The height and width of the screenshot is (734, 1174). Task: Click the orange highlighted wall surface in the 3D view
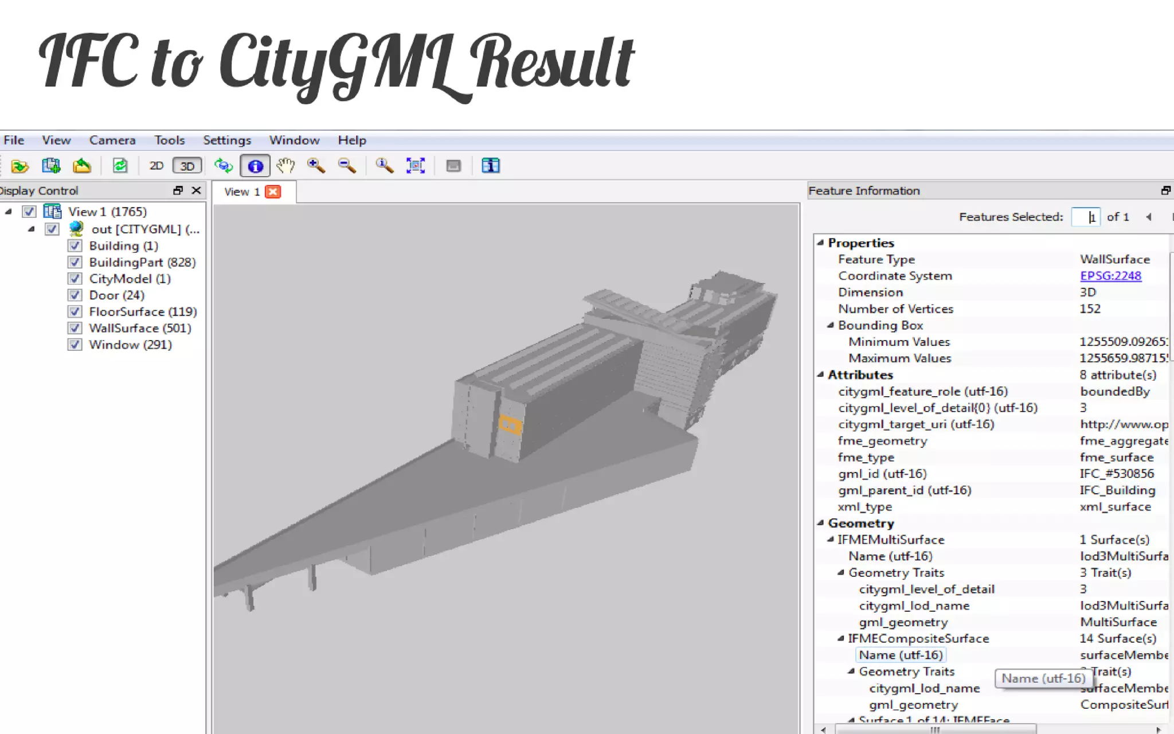tap(510, 425)
